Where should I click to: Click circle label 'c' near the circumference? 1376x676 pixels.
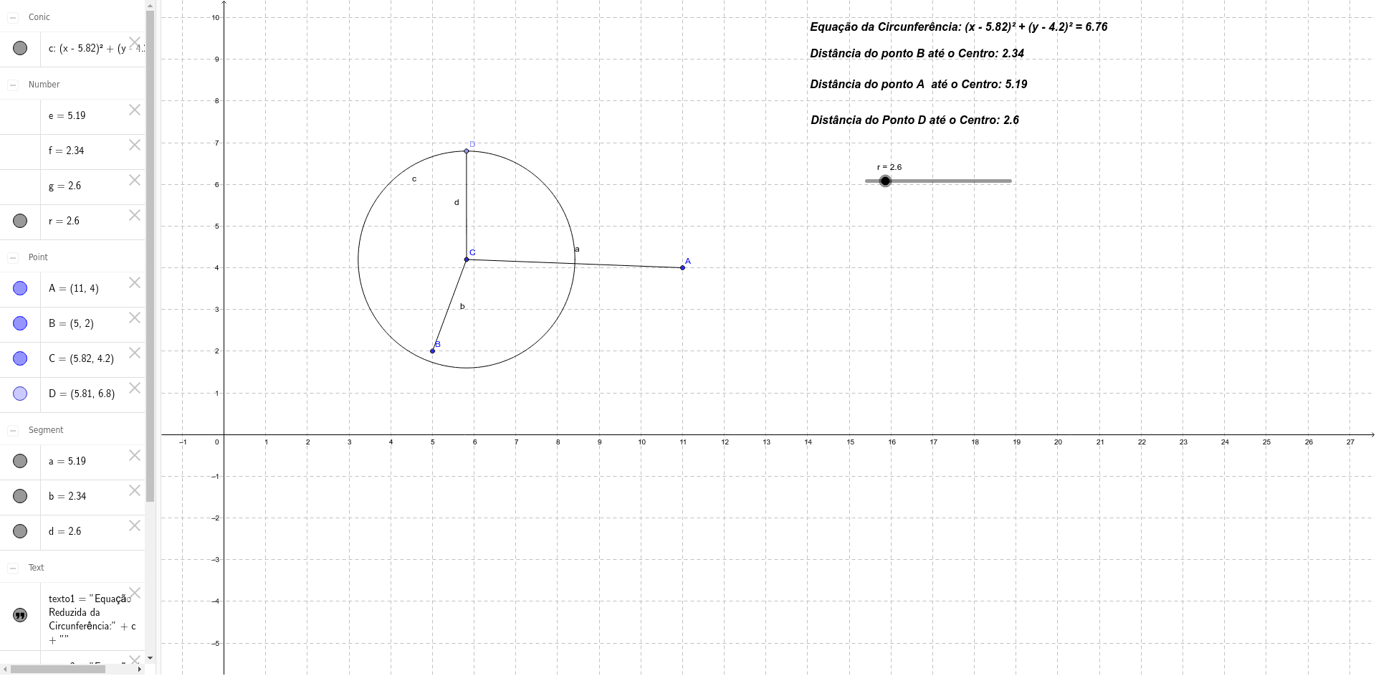[414, 179]
